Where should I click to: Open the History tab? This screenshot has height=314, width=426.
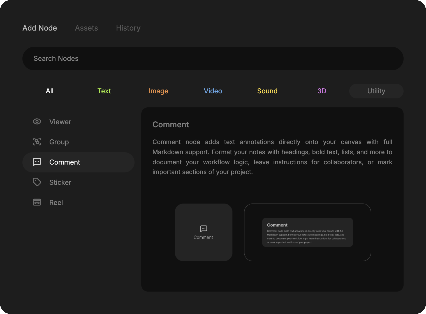[x=128, y=28]
